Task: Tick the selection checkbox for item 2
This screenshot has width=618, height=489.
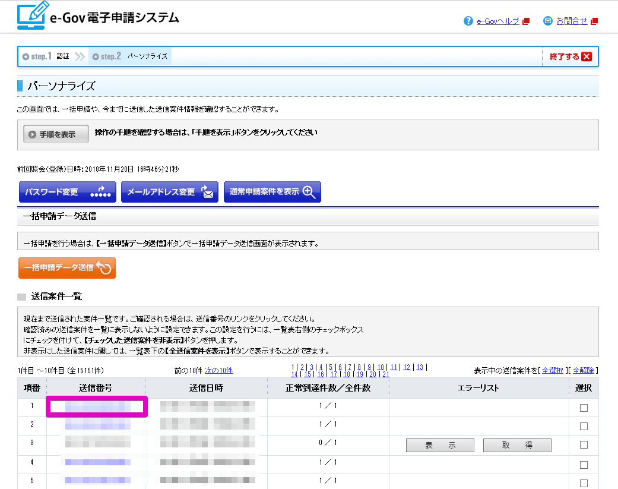Action: (x=584, y=426)
